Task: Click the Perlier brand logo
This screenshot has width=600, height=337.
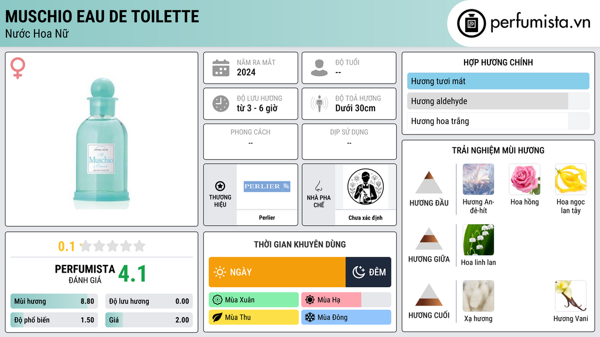Action: 267,187
